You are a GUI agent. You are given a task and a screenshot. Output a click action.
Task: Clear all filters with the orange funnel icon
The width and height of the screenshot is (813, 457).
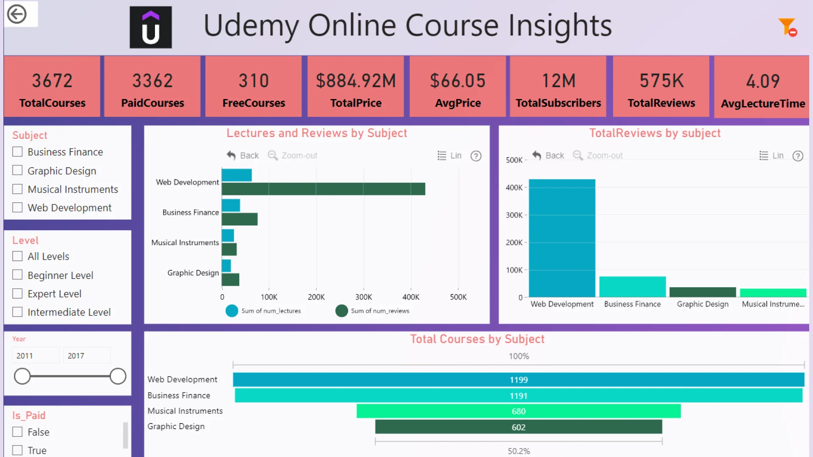coord(788,27)
